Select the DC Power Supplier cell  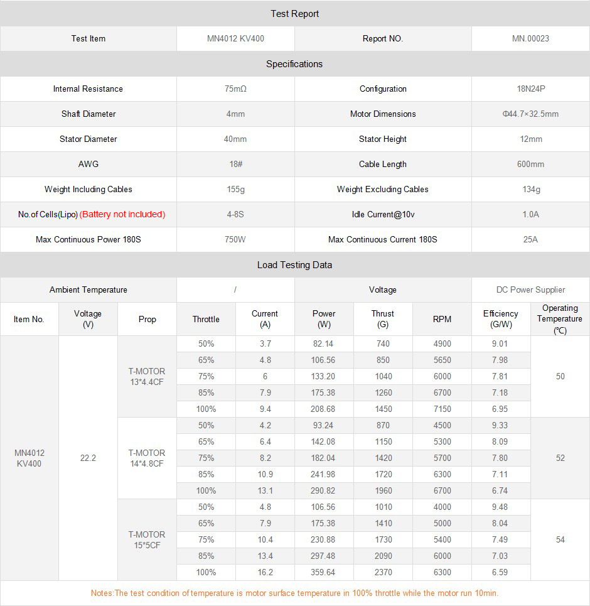pyautogui.click(x=530, y=290)
